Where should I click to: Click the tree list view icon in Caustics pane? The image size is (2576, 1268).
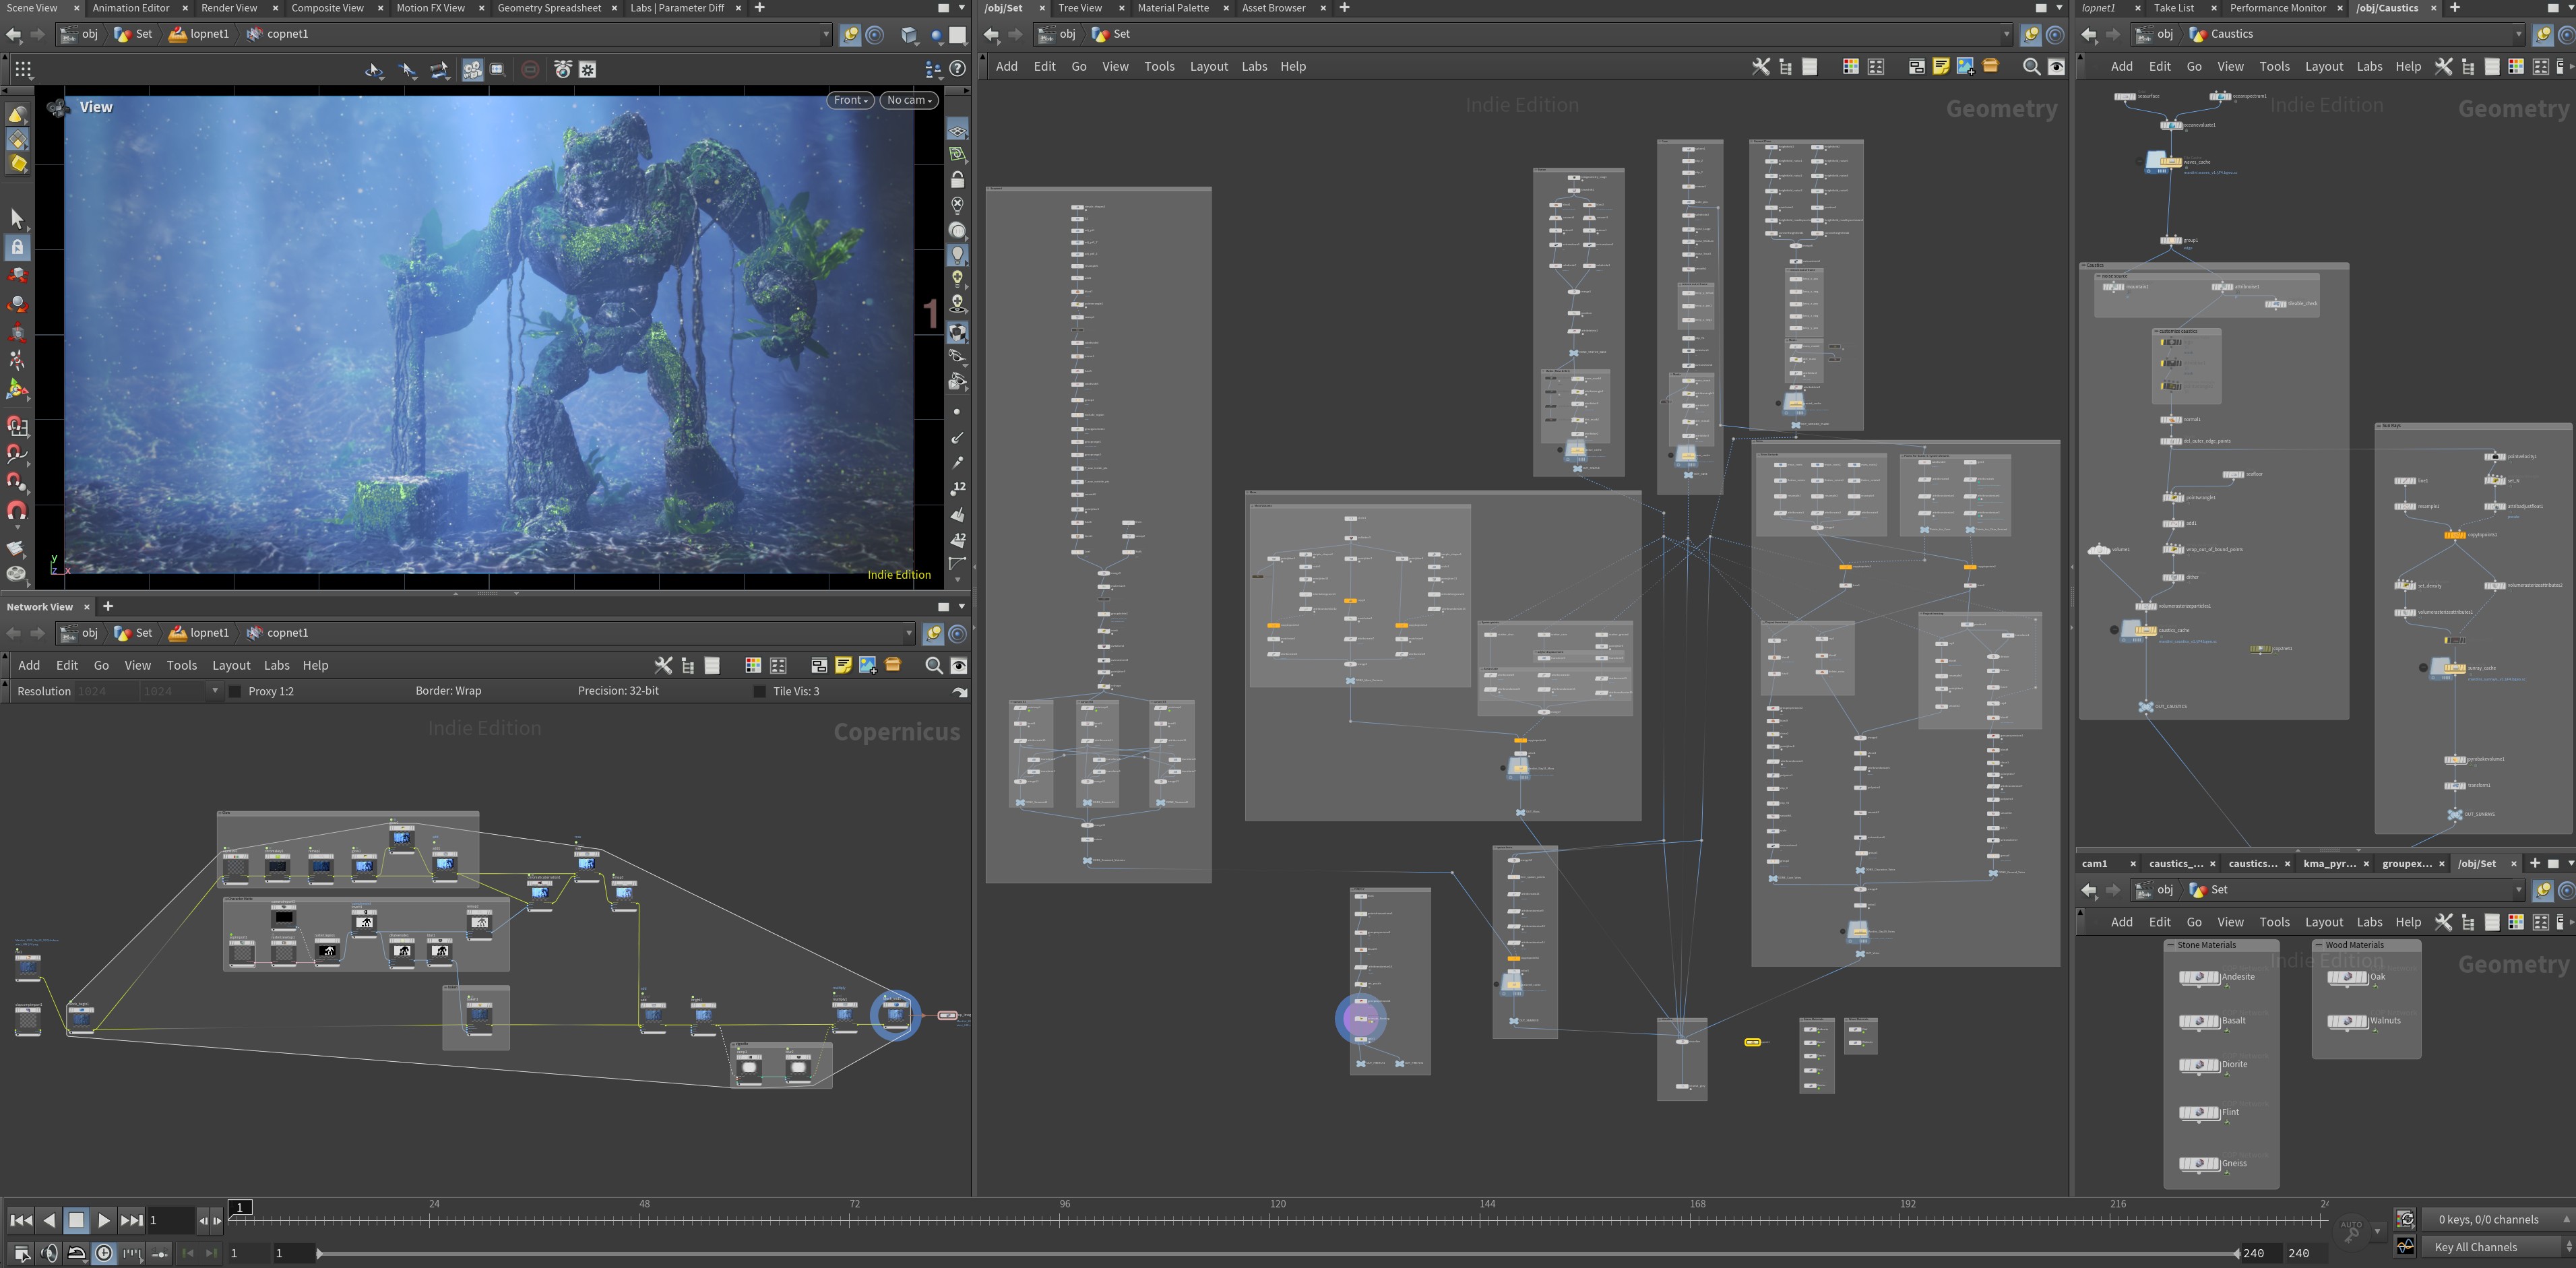click(2468, 66)
